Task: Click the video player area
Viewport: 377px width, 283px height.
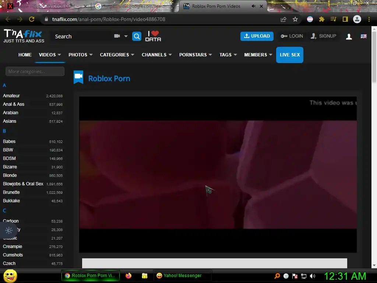Action: (218, 174)
